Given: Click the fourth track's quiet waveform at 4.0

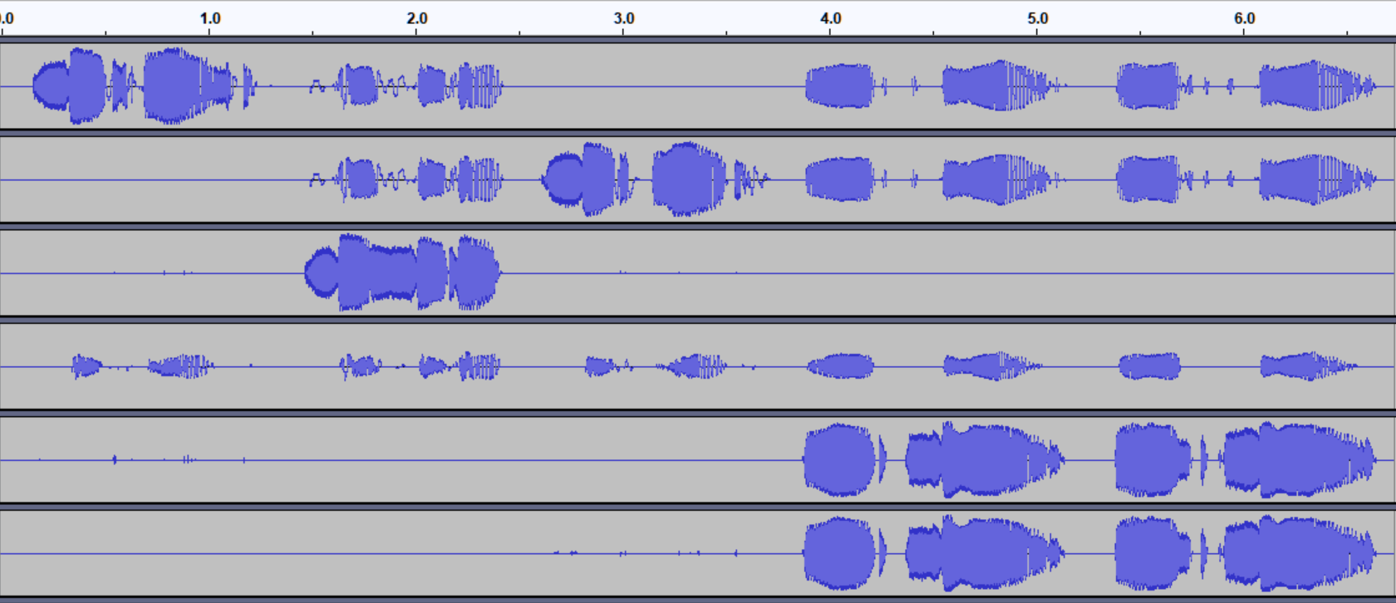Looking at the screenshot, I should [840, 366].
